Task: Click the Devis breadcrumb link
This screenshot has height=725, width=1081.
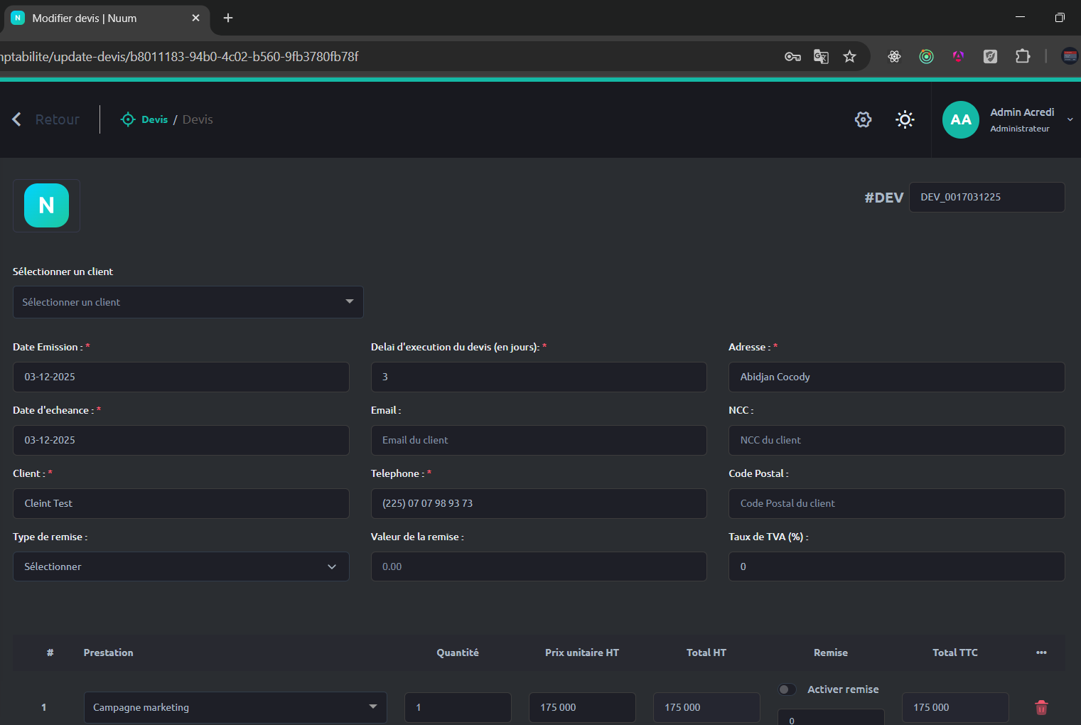Action: tap(154, 119)
